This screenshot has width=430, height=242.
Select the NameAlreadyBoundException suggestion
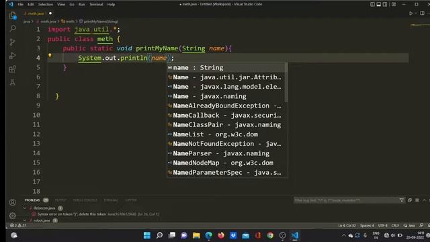pos(226,106)
